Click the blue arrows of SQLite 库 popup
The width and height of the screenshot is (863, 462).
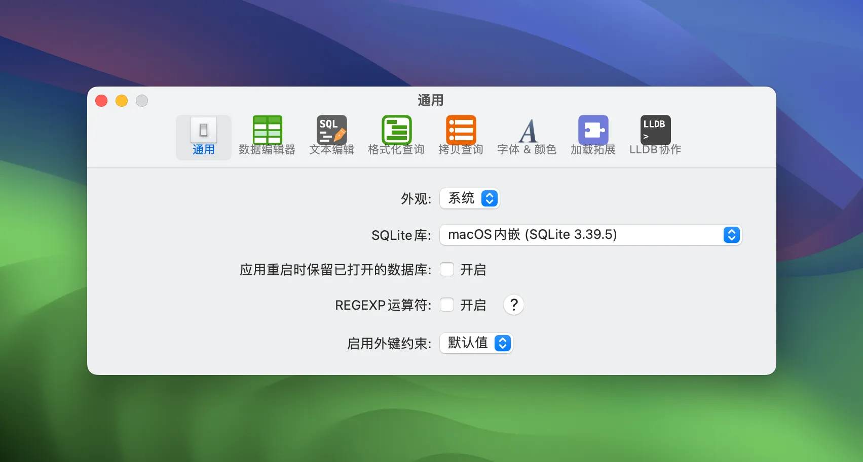[732, 235]
